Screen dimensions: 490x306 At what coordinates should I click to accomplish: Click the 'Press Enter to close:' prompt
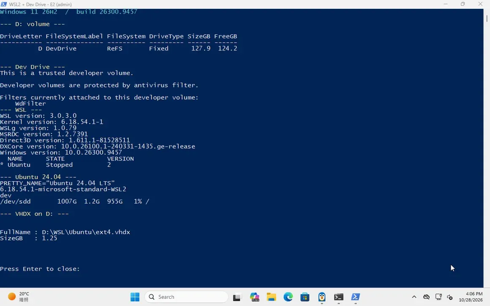pyautogui.click(x=40, y=269)
